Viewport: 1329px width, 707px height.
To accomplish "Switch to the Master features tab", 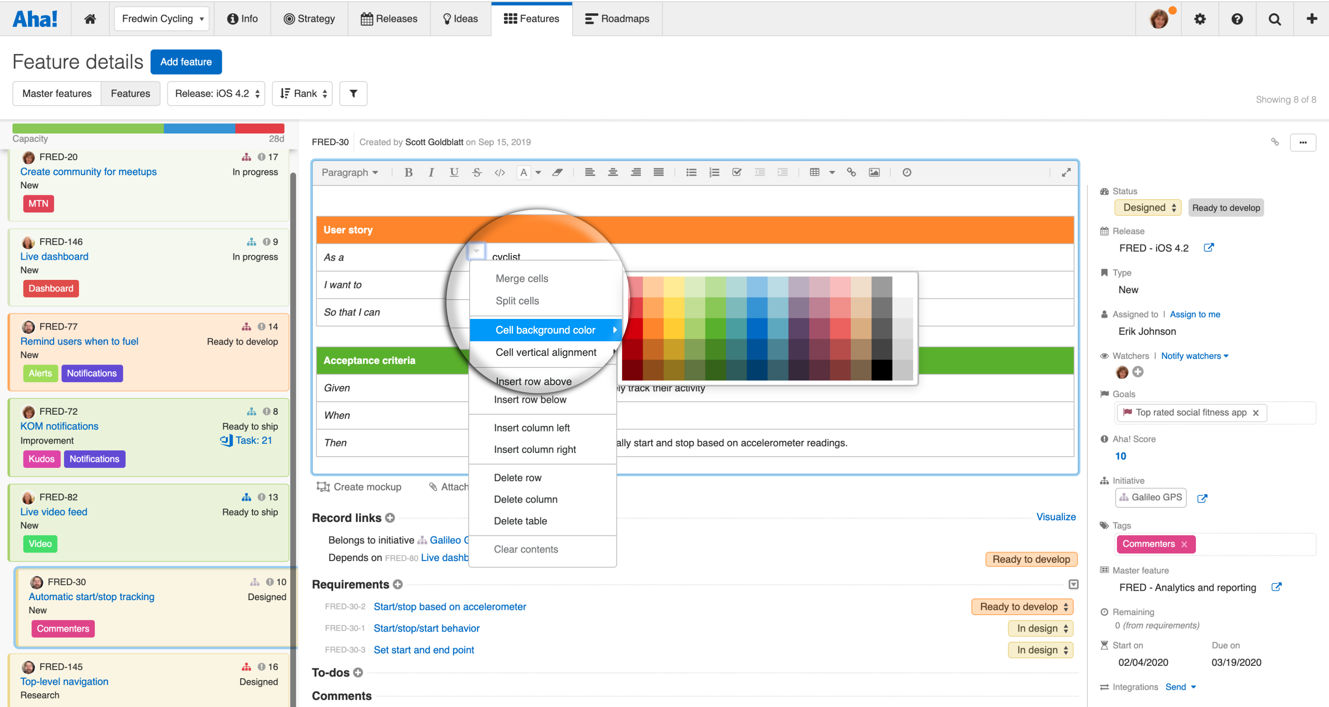I will (57, 94).
